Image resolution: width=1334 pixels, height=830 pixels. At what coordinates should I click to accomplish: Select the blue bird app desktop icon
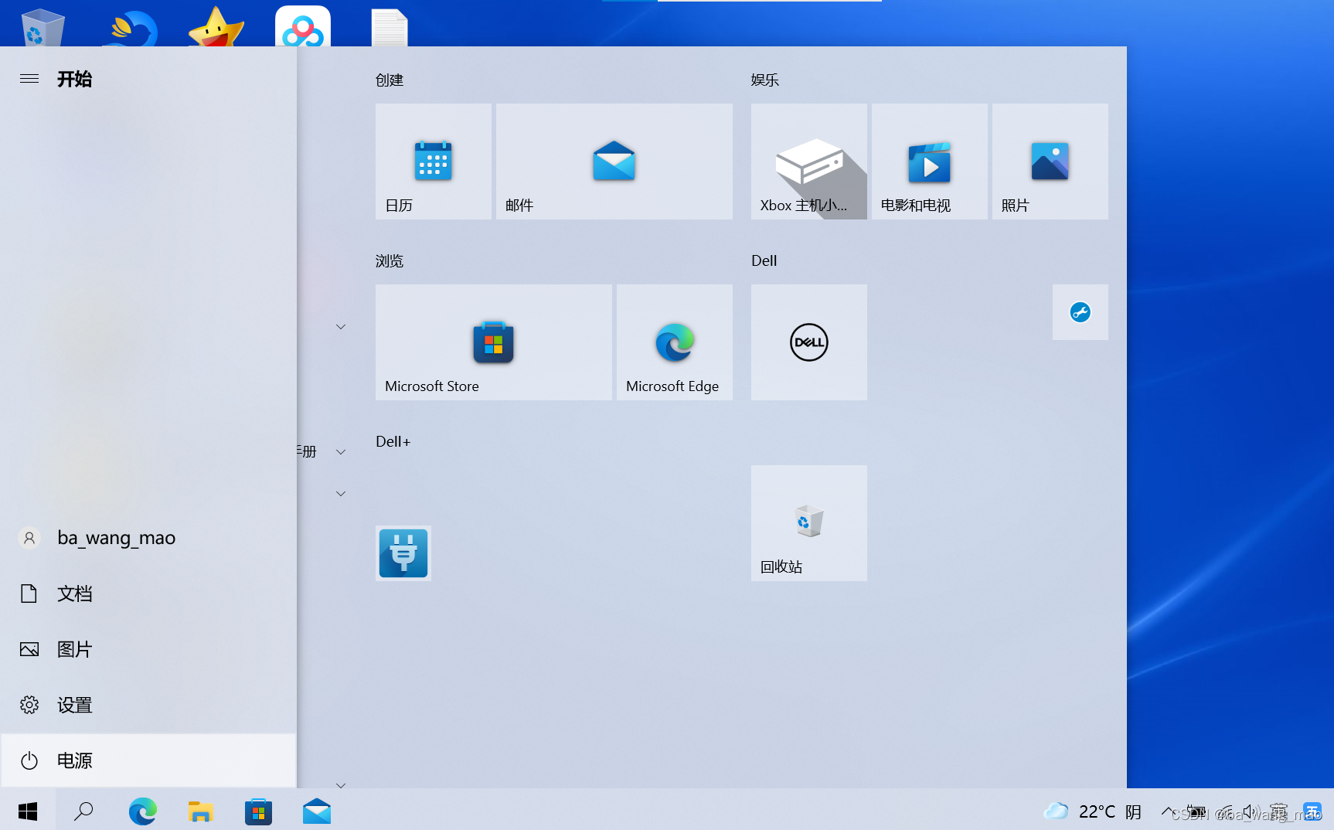[x=130, y=27]
